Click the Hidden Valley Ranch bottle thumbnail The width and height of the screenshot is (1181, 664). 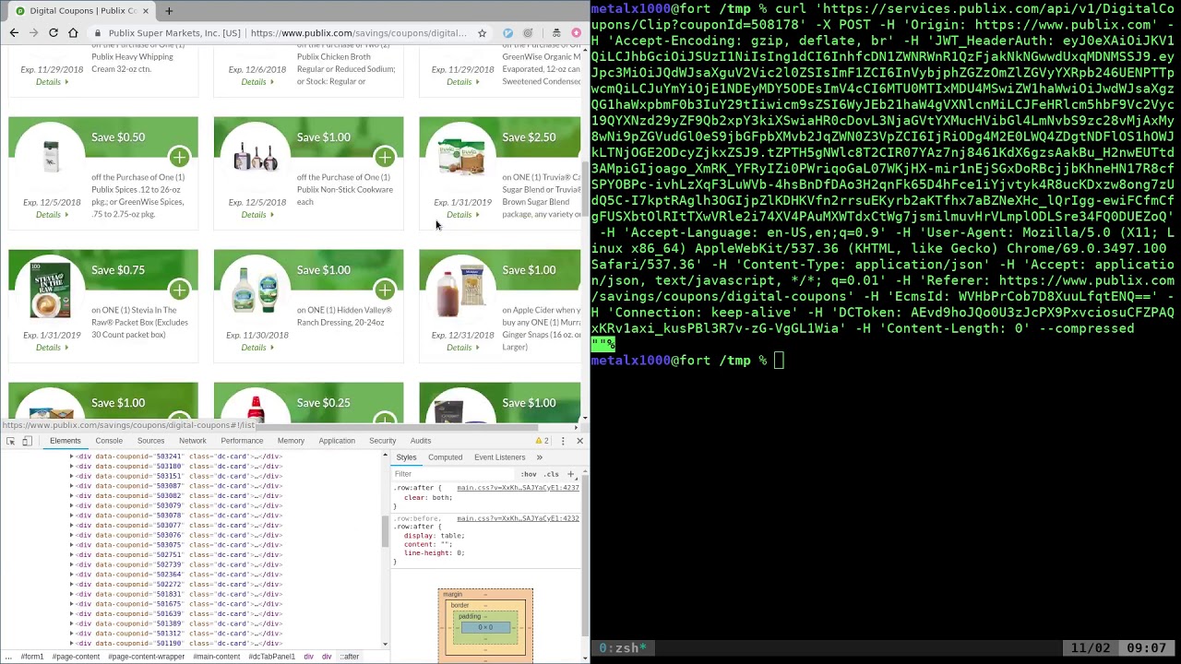(256, 291)
